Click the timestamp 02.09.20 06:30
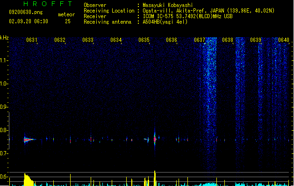The width and height of the screenshot is (294, 186). [x=29, y=21]
